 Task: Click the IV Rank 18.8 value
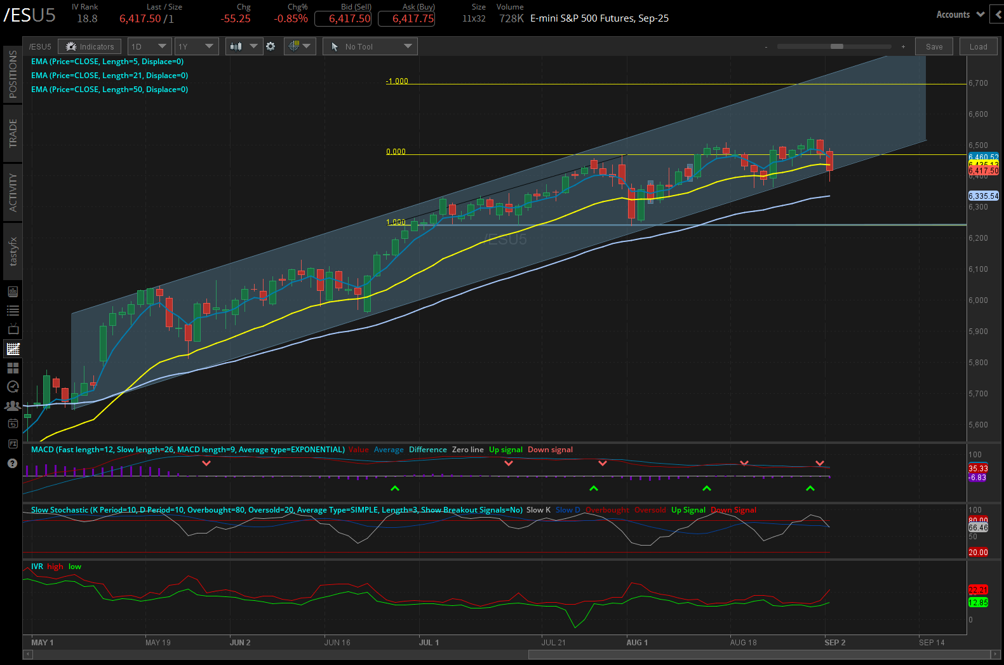[x=87, y=19]
